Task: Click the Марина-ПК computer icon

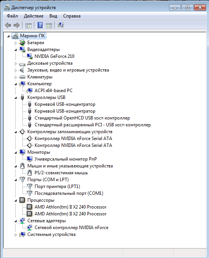Action: pos(15,36)
